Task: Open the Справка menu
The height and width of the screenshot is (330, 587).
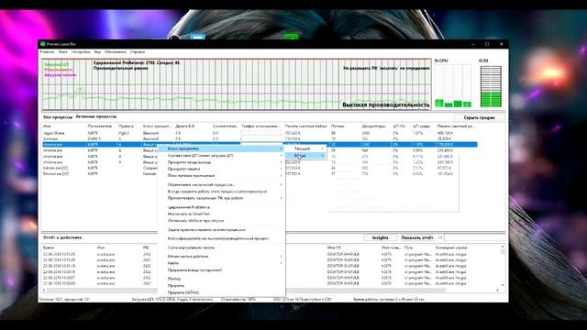Action: tap(138, 52)
